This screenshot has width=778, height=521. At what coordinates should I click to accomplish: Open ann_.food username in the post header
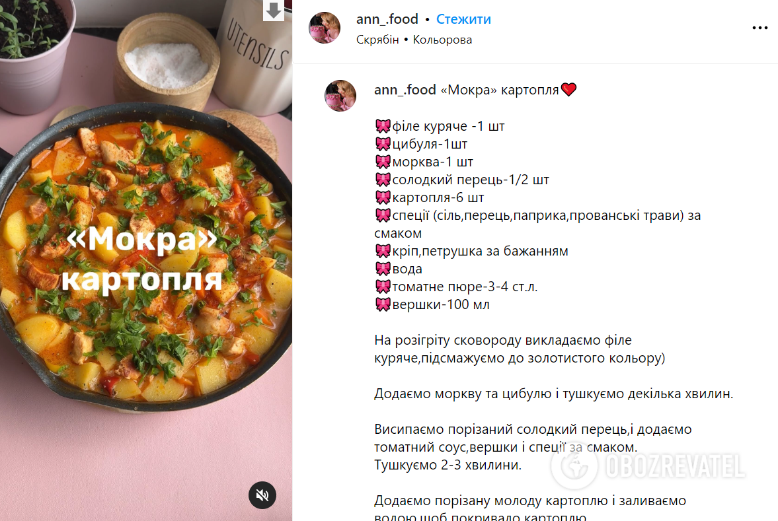tap(387, 19)
